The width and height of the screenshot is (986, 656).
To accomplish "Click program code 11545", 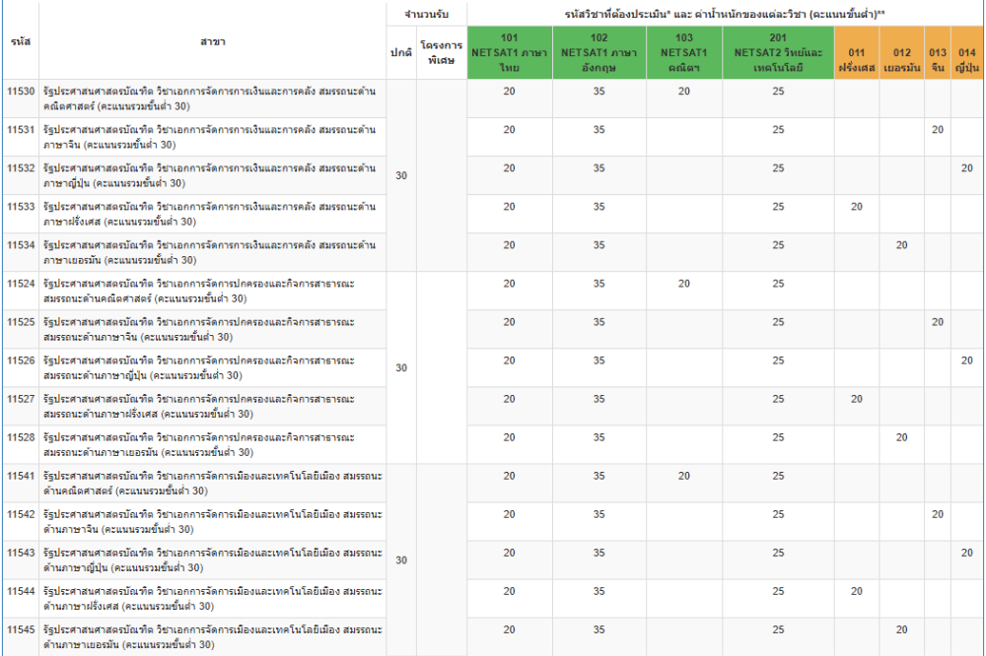I will (21, 629).
